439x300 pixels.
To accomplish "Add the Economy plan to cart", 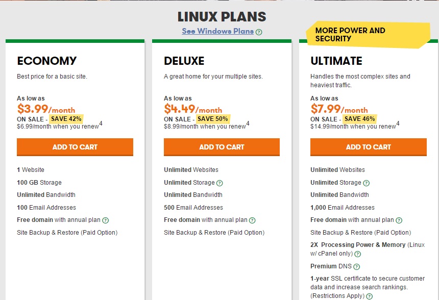I will coord(75,147).
